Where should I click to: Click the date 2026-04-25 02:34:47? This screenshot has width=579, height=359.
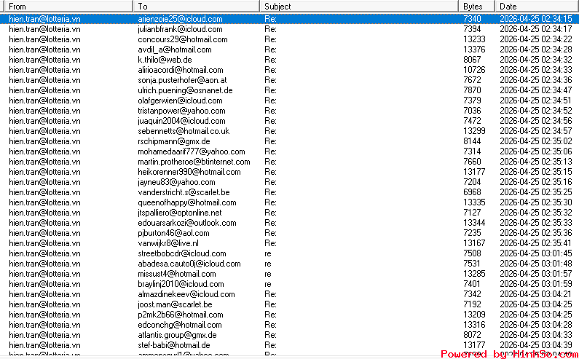[x=536, y=90]
